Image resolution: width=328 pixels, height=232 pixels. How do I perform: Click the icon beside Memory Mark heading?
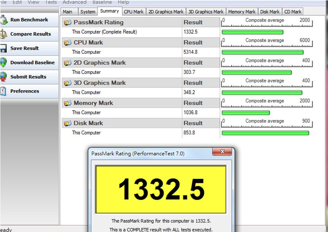(68, 103)
